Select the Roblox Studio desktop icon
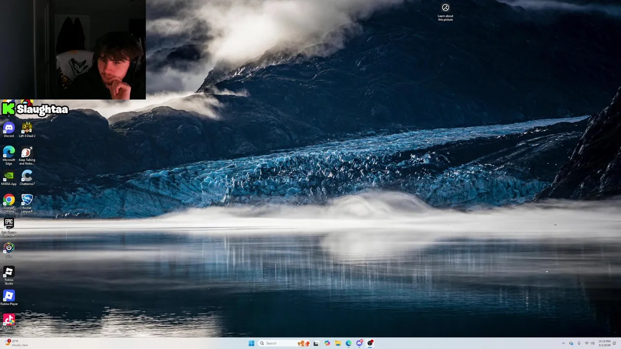 point(9,275)
